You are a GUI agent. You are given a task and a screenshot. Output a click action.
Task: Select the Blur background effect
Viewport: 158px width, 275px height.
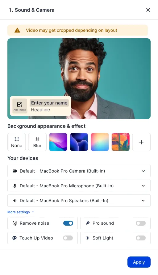pos(37,142)
